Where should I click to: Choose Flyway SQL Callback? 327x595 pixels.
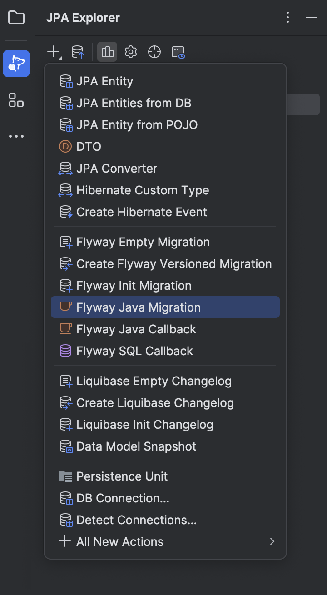(134, 351)
